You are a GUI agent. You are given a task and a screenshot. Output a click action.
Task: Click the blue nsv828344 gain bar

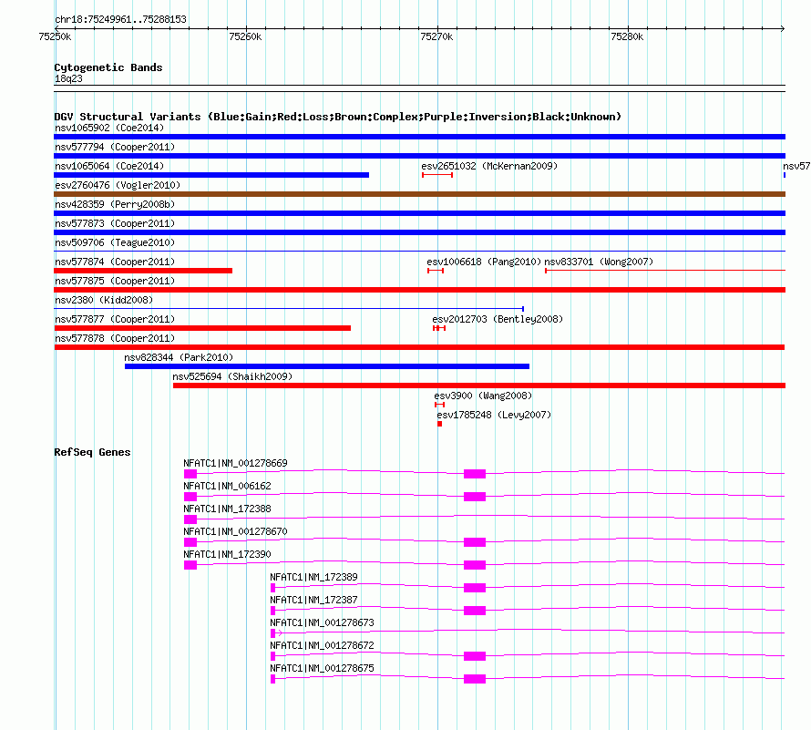point(327,366)
